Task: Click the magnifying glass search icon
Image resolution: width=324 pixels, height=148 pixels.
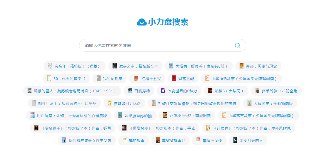Action: (237, 45)
